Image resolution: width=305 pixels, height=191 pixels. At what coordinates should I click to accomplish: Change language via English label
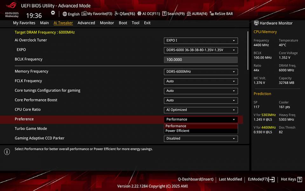coord(74,14)
